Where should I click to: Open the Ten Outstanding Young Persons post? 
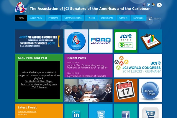(88, 66)
